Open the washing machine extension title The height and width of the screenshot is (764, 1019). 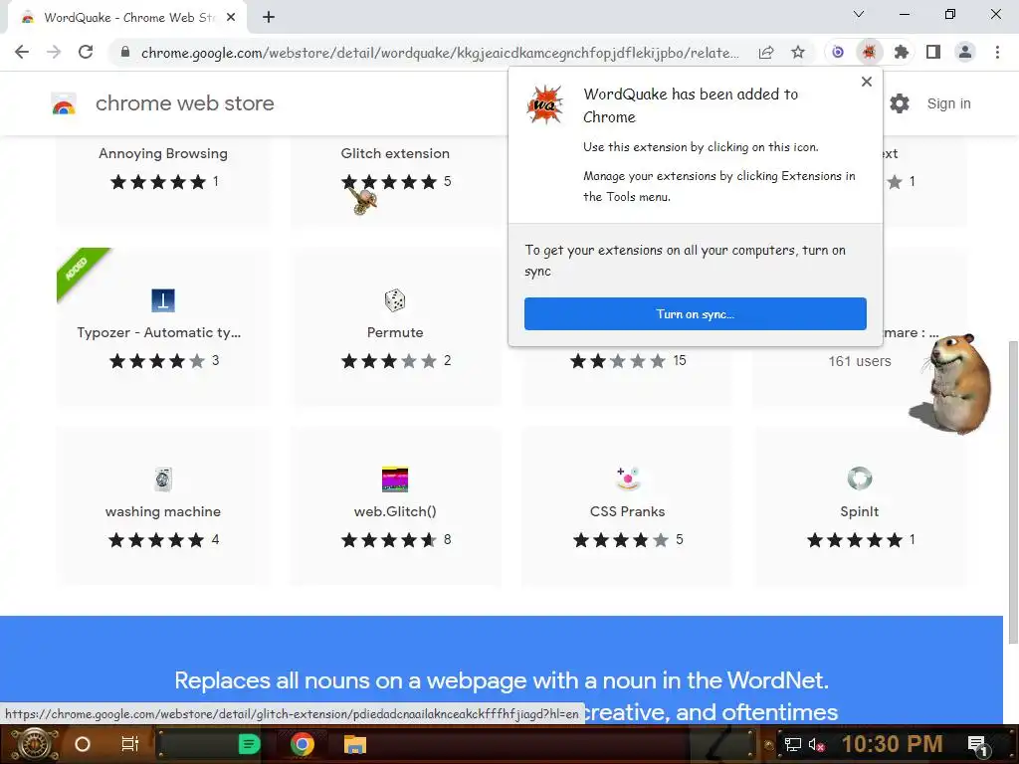(x=163, y=512)
